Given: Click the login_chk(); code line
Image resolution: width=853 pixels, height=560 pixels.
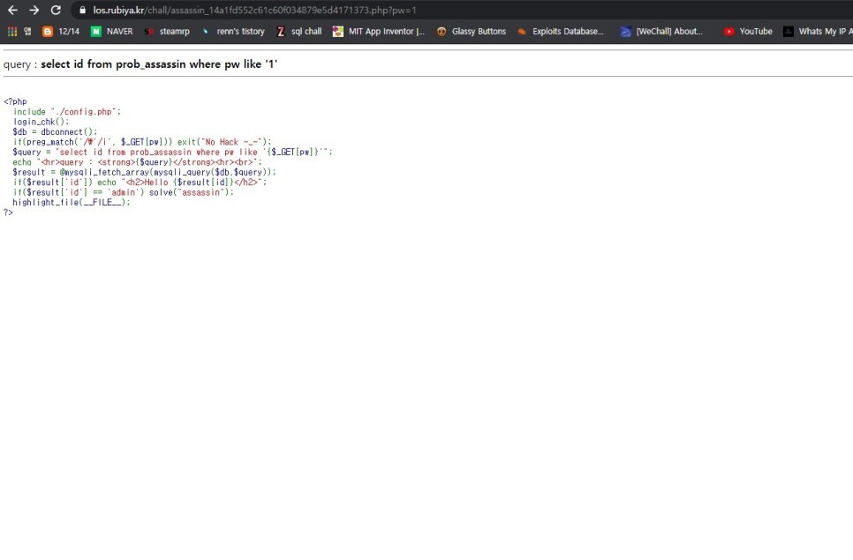Looking at the screenshot, I should pyautogui.click(x=41, y=122).
